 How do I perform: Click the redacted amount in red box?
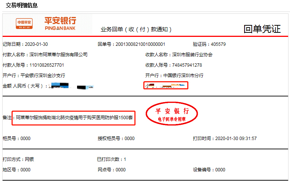166,86
